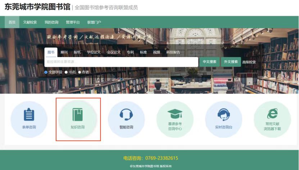
Task: Click the 外文搜索 button
Action: coord(231,62)
